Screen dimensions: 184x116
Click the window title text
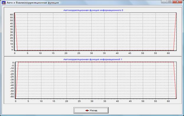click(x=32, y=3)
